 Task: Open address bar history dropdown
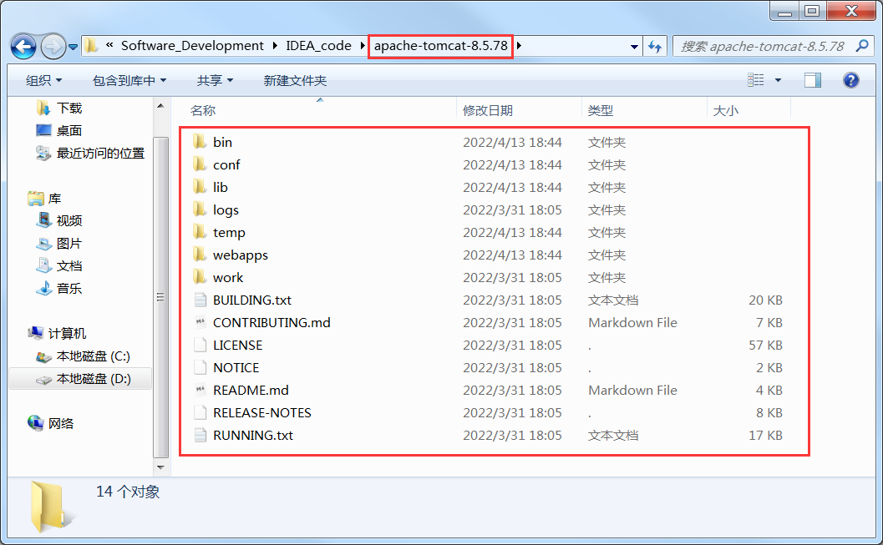pos(634,47)
